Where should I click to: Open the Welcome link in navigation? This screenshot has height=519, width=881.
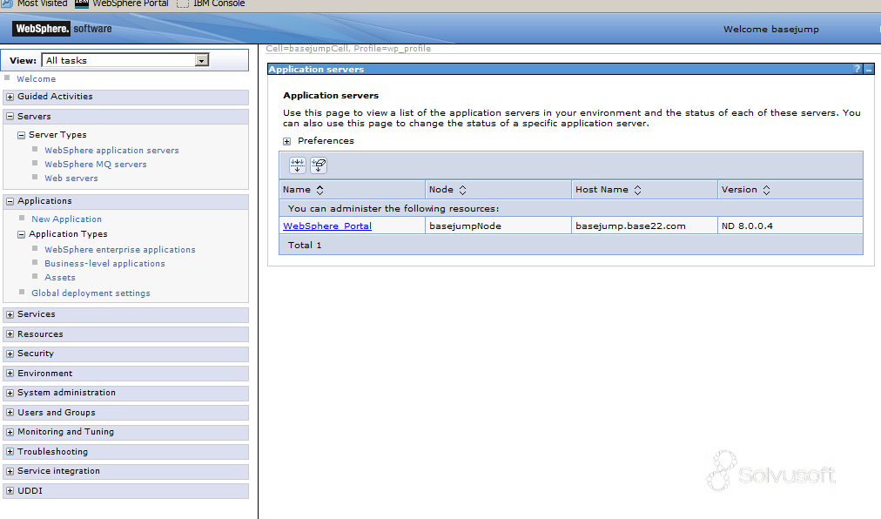[36, 79]
